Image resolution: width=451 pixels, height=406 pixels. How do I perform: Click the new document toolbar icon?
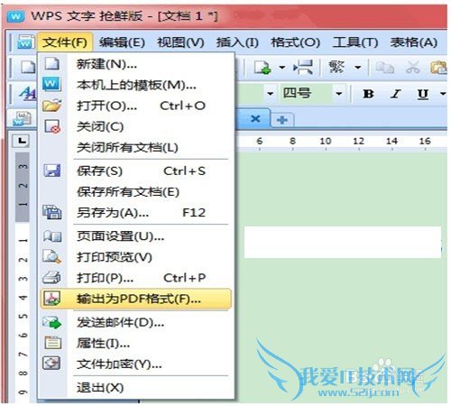pos(28,67)
